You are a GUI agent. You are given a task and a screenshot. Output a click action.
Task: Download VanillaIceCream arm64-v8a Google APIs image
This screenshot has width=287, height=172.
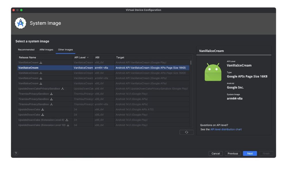[41, 78]
